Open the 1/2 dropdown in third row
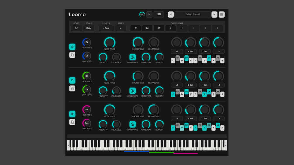The width and height of the screenshot is (294, 165). [219, 118]
